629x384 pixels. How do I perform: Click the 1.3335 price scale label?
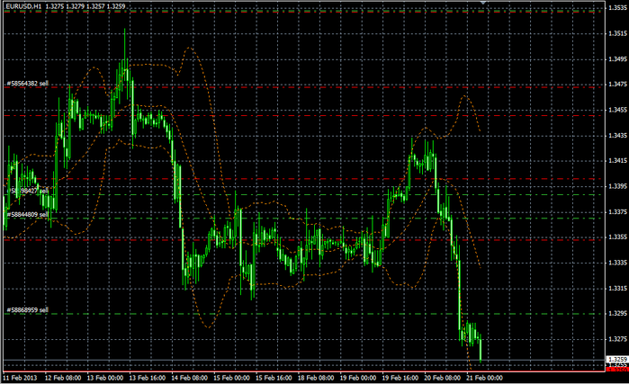coord(618,263)
